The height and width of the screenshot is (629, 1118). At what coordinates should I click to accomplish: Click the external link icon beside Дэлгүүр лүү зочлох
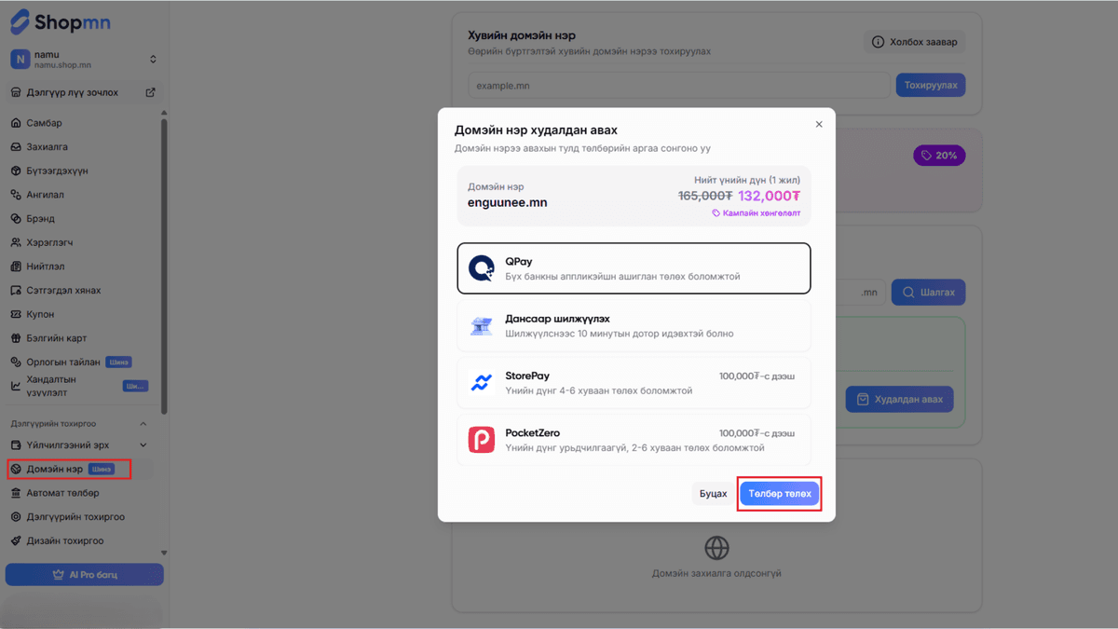(151, 92)
